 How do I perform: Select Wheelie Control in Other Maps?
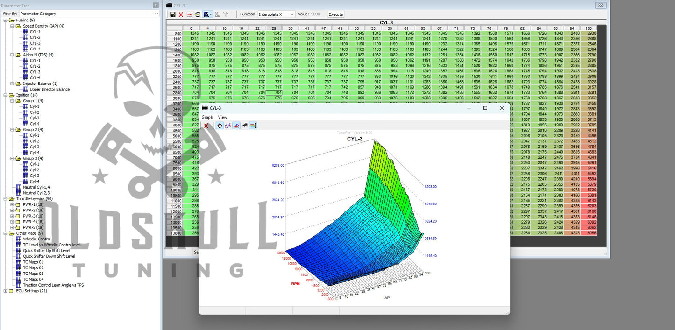37,239
